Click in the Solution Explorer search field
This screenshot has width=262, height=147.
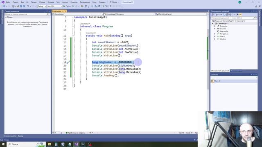tap(232, 18)
